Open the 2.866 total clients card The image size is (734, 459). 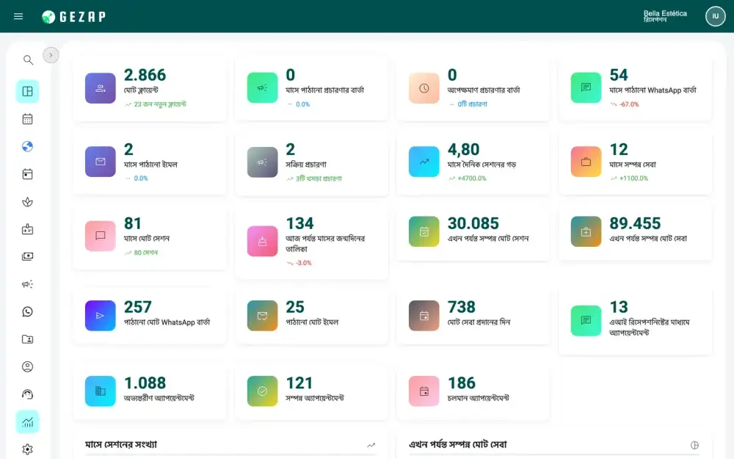[x=150, y=88]
